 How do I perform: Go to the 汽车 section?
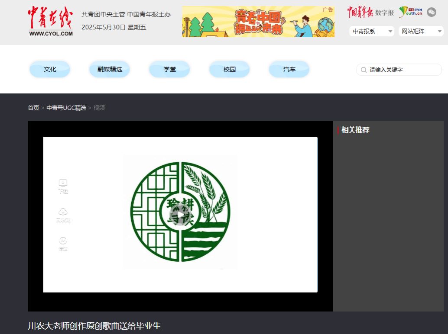tap(289, 69)
